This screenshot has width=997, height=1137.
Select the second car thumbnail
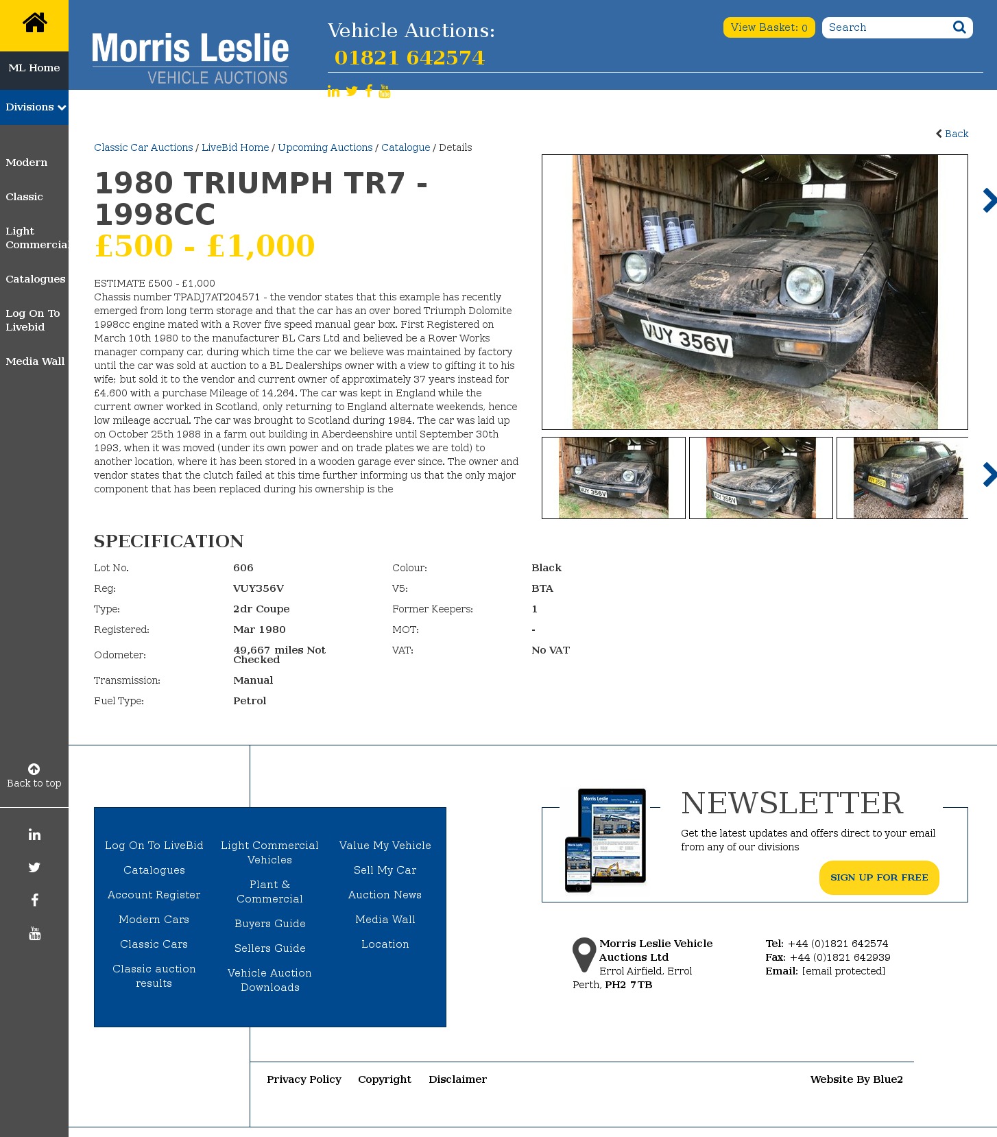[761, 478]
